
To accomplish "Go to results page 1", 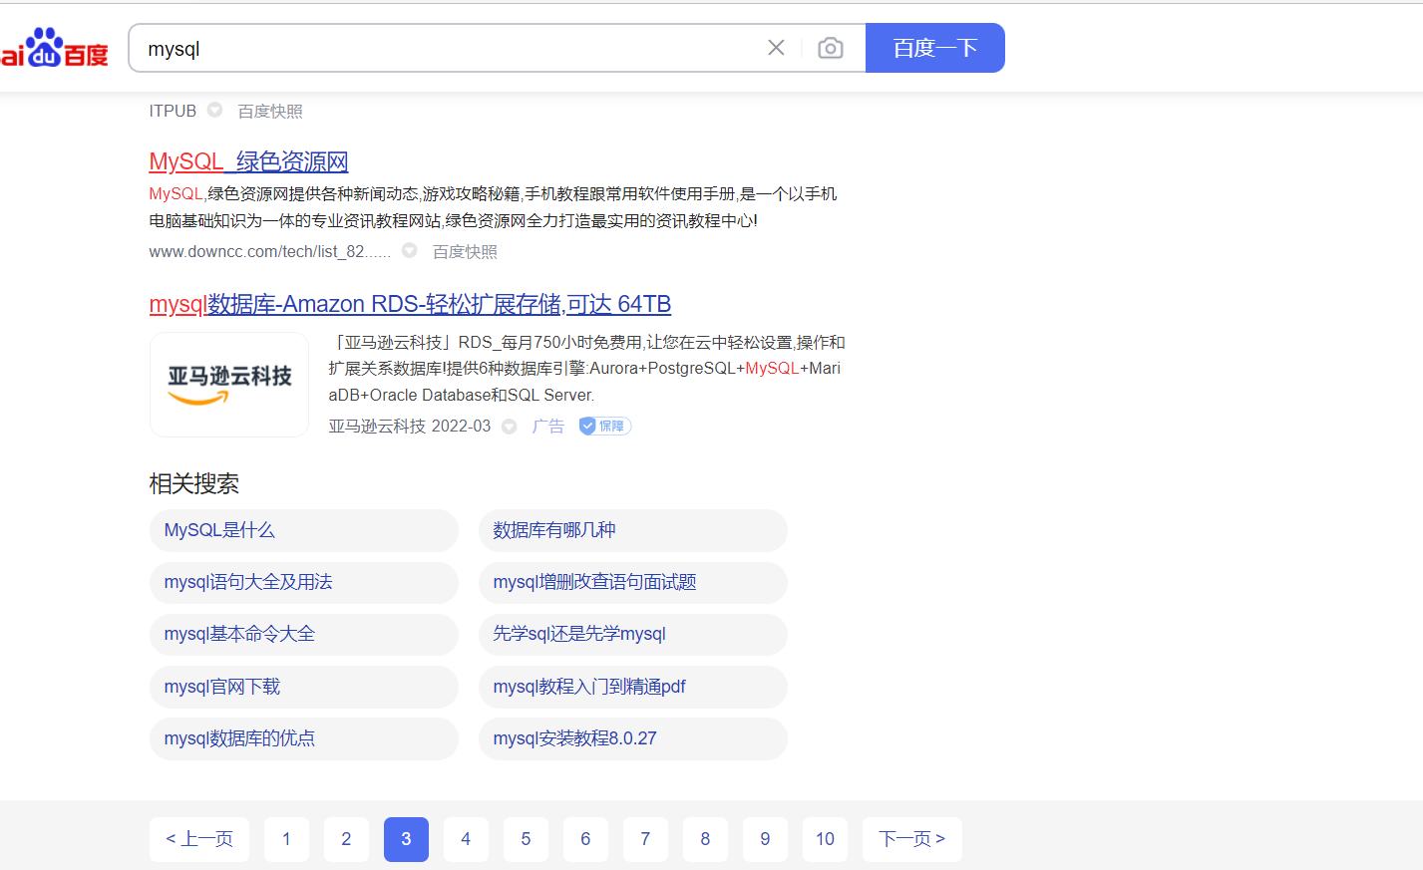I will (x=286, y=839).
